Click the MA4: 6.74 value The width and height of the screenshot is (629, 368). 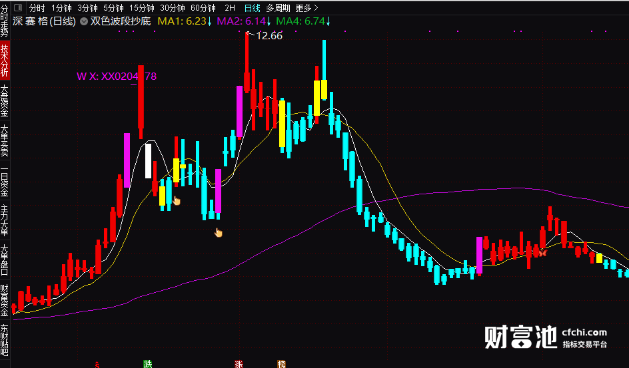pyautogui.click(x=303, y=21)
